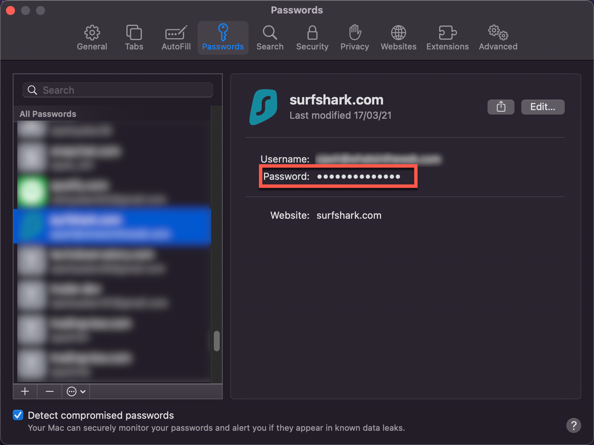This screenshot has height=445, width=594.
Task: Switch to the Tabs preferences pane
Action: pyautogui.click(x=134, y=38)
